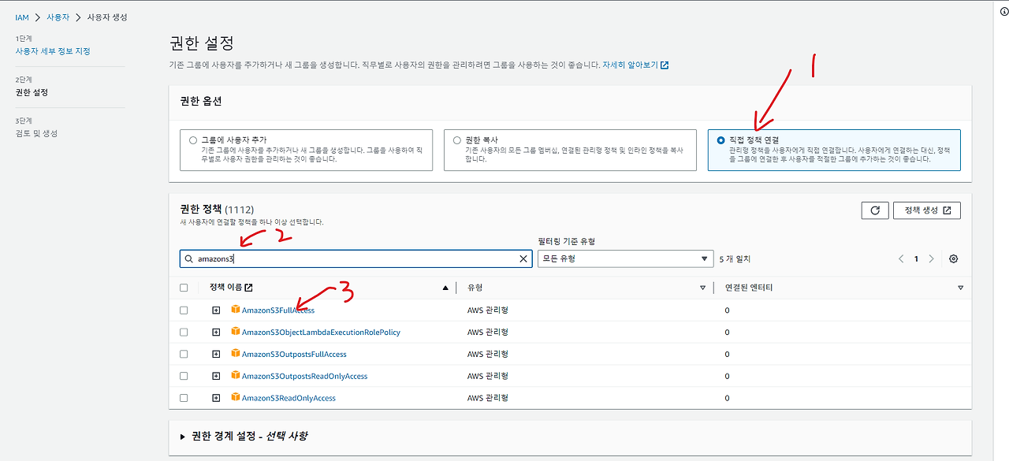The width and height of the screenshot is (1009, 461).
Task: Click the AWS 관리형 cell for AmazonS3ReadOnlyAccess
Action: [x=487, y=399]
